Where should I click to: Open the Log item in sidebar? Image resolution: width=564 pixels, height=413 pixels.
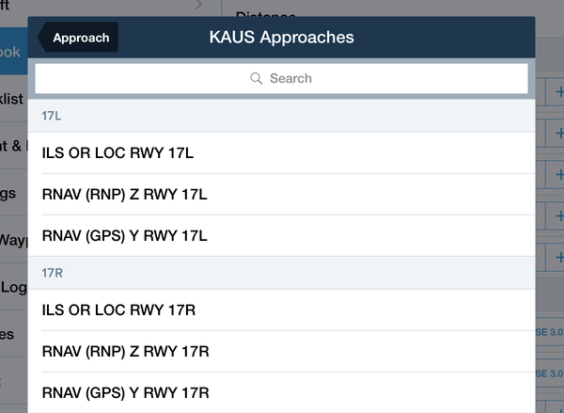[x=14, y=287]
